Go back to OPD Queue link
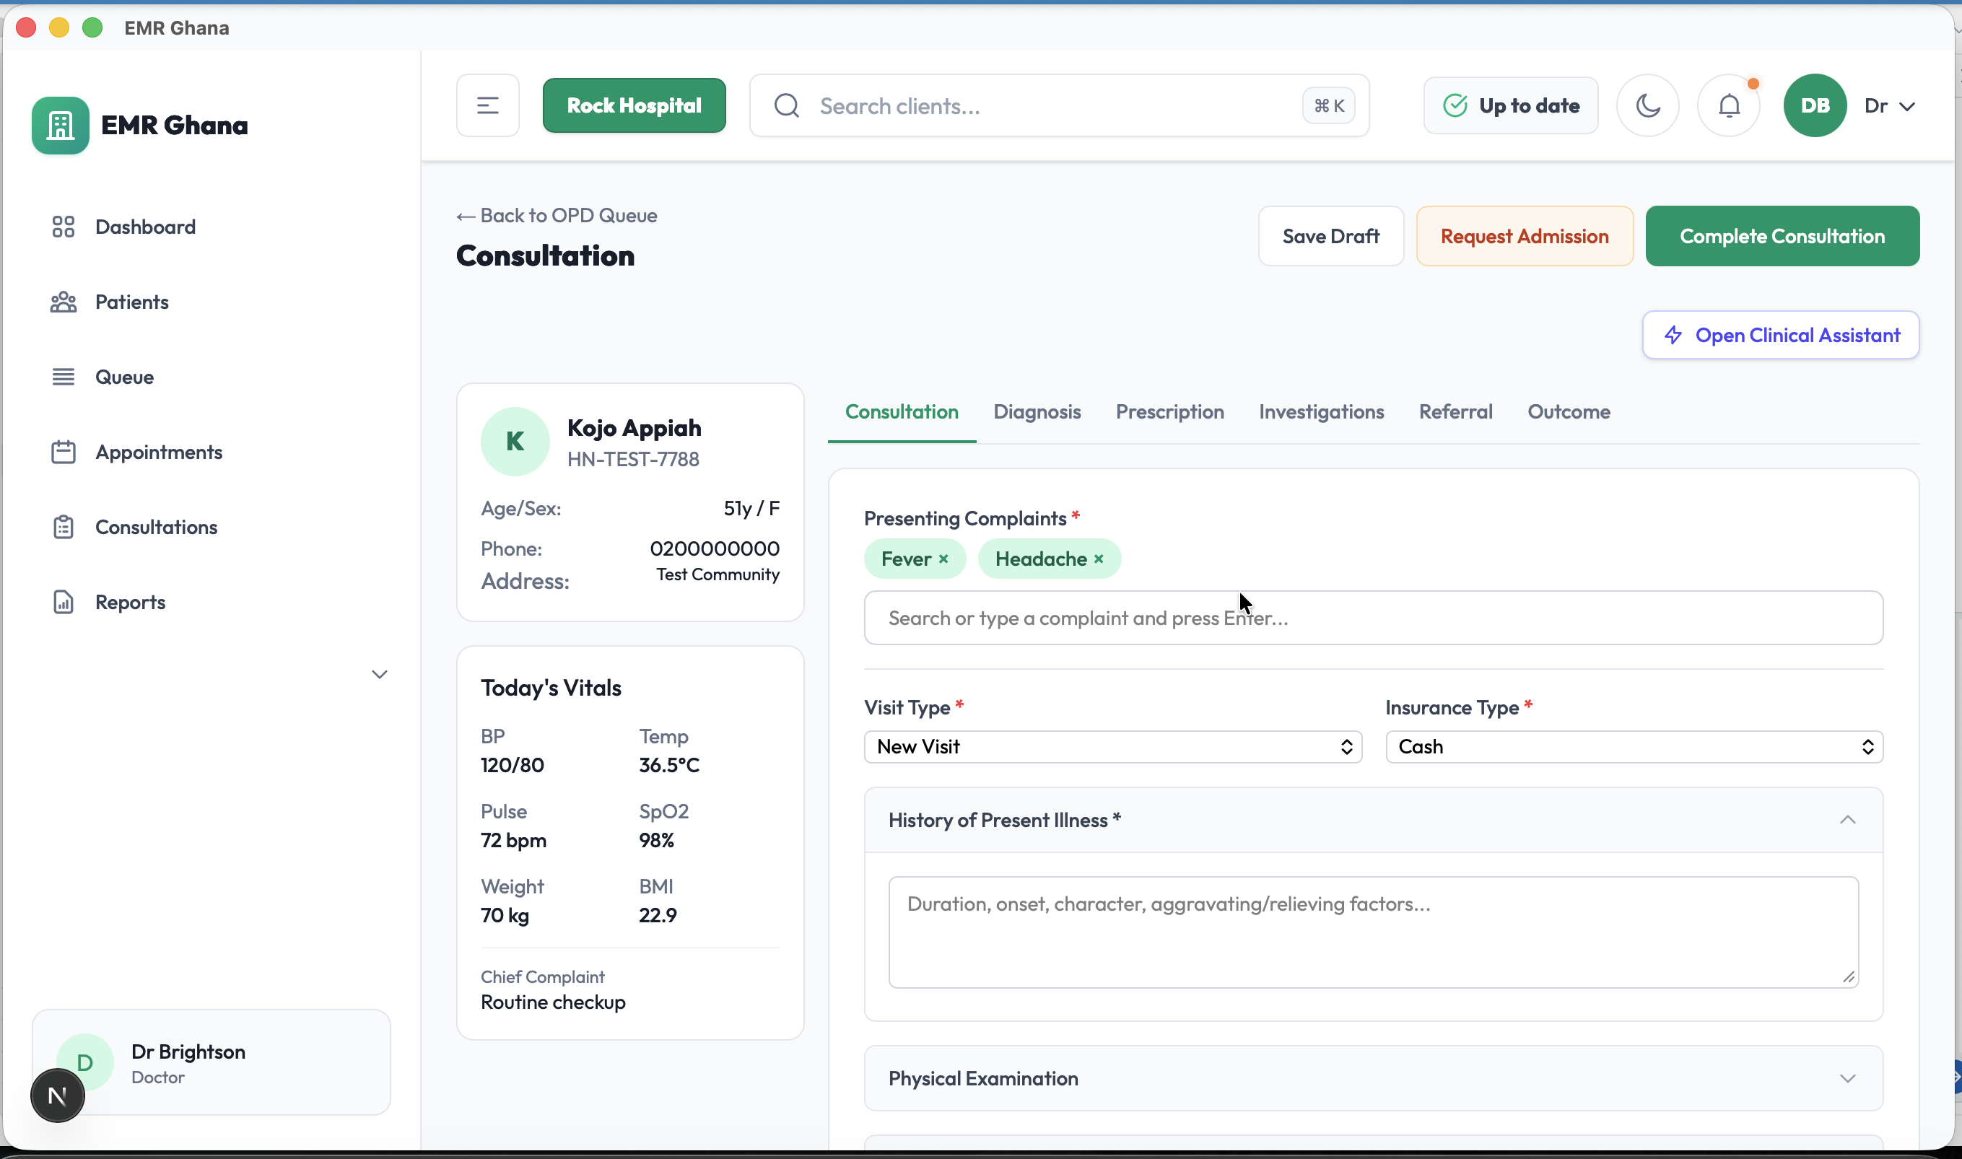This screenshot has width=1962, height=1159. (556, 216)
